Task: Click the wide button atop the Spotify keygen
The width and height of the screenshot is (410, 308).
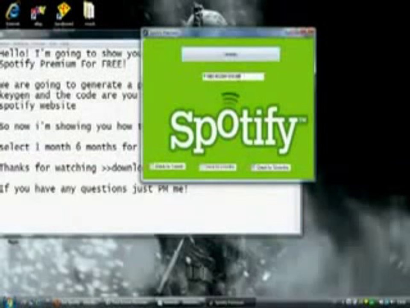Action: (231, 54)
